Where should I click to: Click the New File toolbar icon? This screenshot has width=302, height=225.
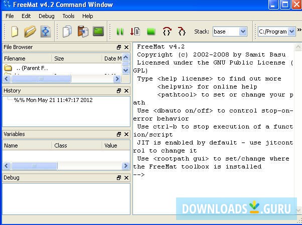click(15, 31)
